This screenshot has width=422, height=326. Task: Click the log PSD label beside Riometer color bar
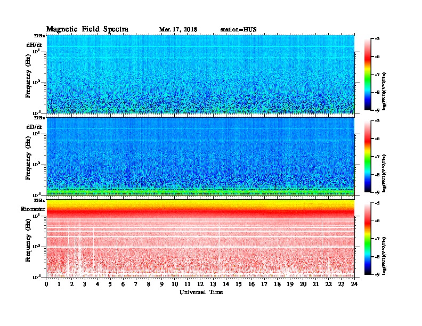384,256
